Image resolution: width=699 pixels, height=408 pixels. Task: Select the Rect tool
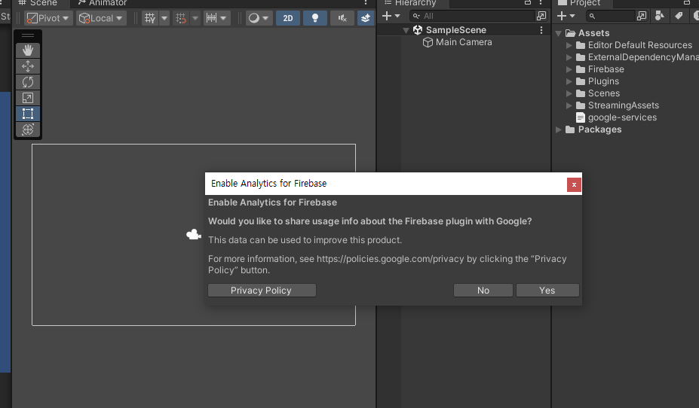[28, 114]
